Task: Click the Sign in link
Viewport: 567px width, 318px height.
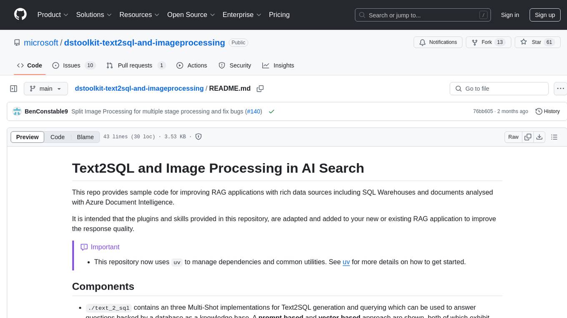Action: click(510, 15)
